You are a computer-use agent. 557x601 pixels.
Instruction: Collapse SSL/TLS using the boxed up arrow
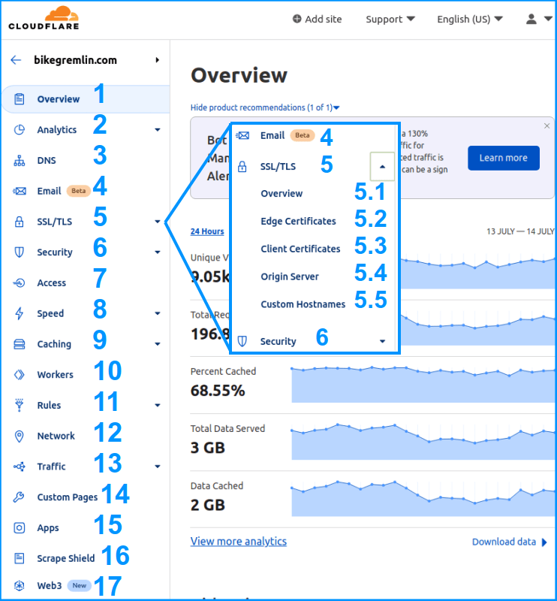coord(382,167)
